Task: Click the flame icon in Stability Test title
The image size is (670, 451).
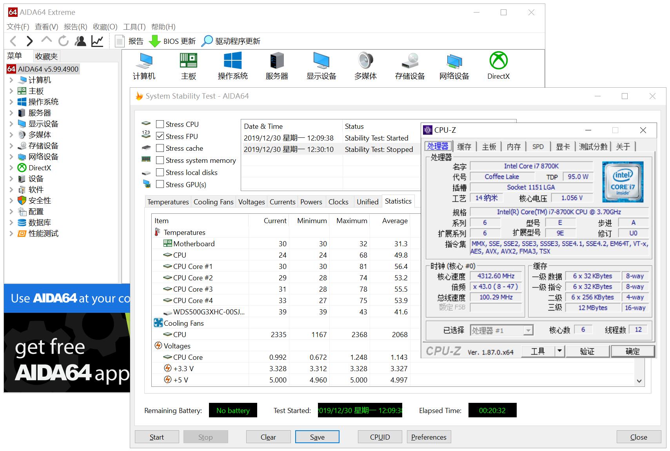Action: coord(139,96)
